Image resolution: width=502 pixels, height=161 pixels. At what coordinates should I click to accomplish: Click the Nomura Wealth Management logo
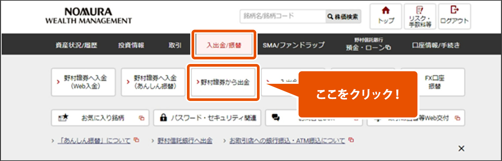point(89,16)
